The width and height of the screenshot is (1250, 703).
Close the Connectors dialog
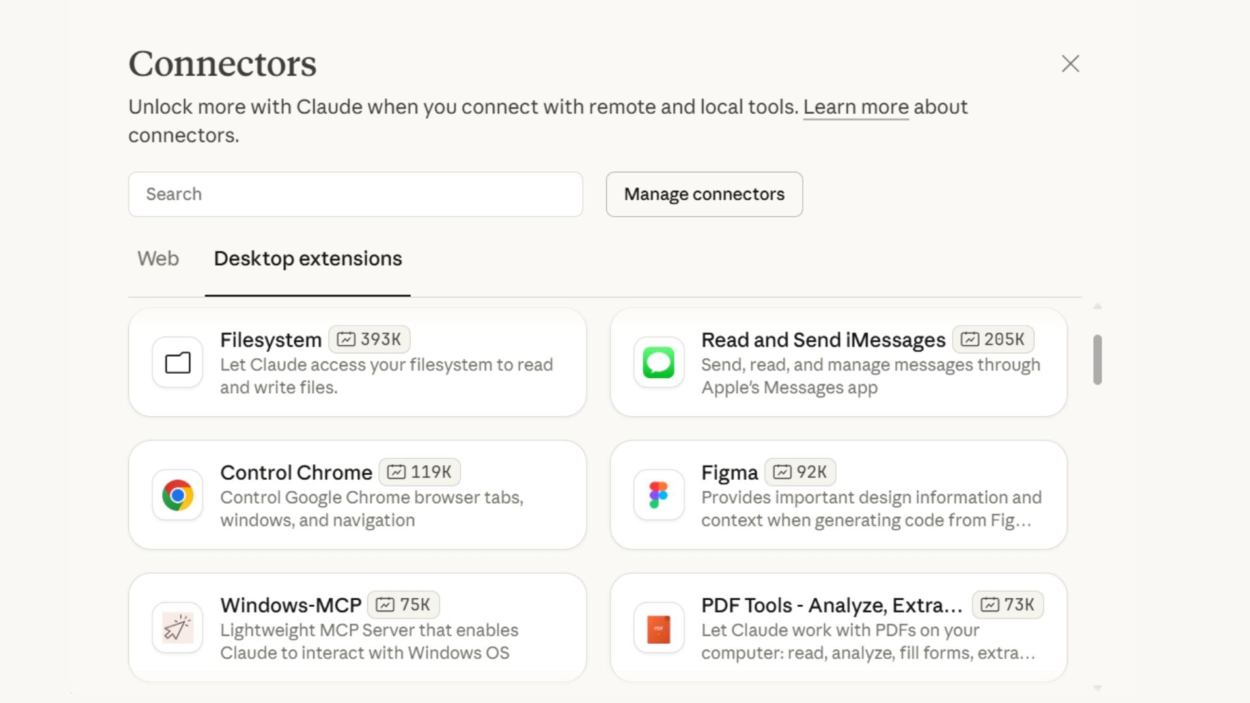tap(1070, 64)
